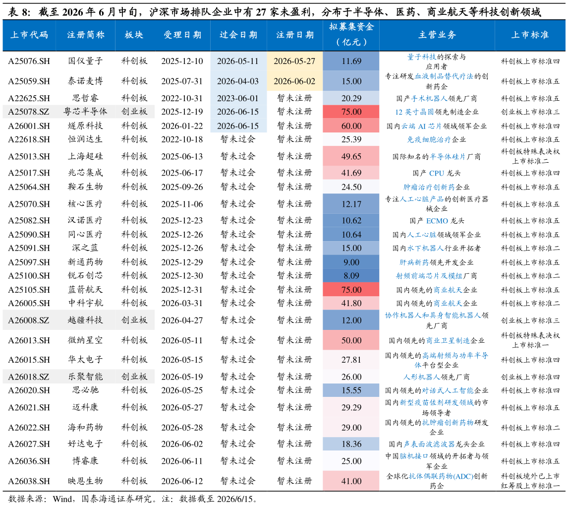
Task: Select company name 华太电子
Action: [85, 360]
